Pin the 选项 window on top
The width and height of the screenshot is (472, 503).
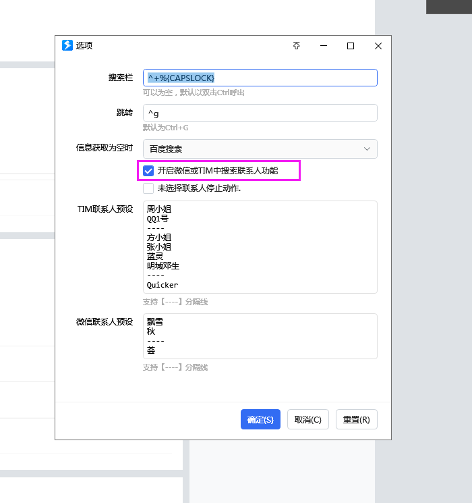297,46
